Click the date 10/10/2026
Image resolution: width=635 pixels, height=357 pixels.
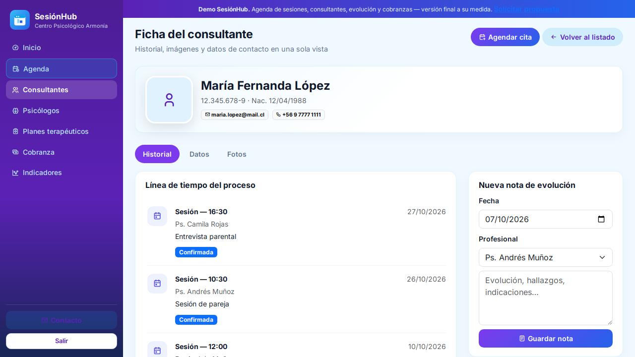[427, 347]
